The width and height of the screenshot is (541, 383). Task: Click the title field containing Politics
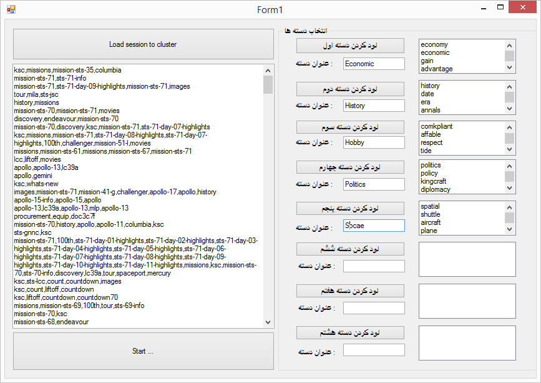(374, 184)
